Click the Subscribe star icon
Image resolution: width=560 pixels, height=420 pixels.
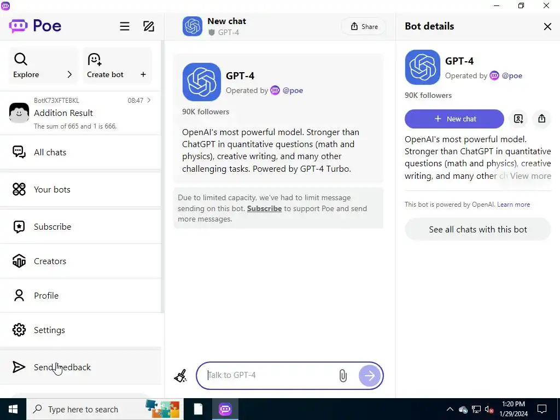tap(19, 226)
